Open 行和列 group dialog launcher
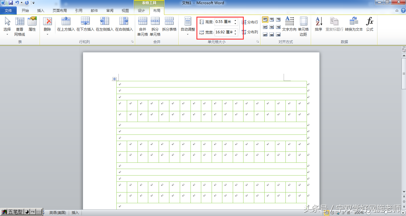This screenshot has height=216, width=406. 132,42
